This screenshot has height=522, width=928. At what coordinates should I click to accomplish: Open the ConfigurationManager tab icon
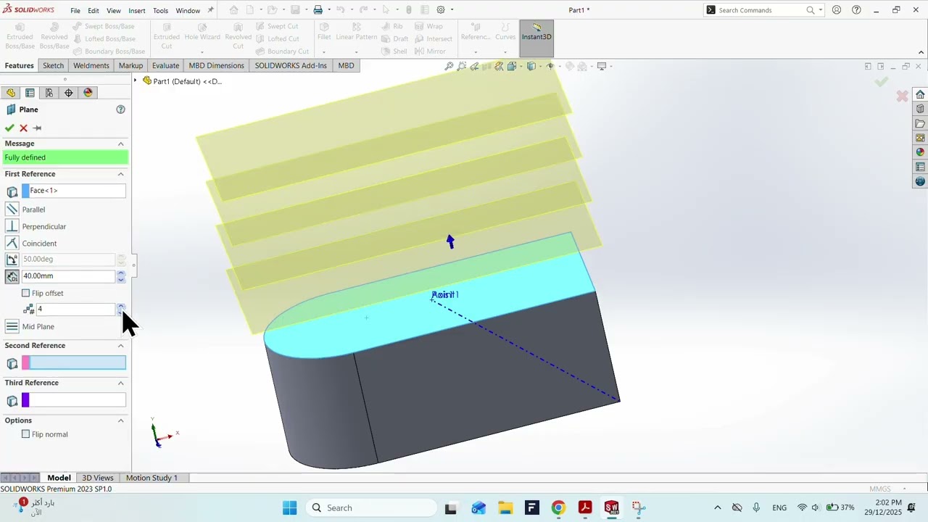[49, 93]
